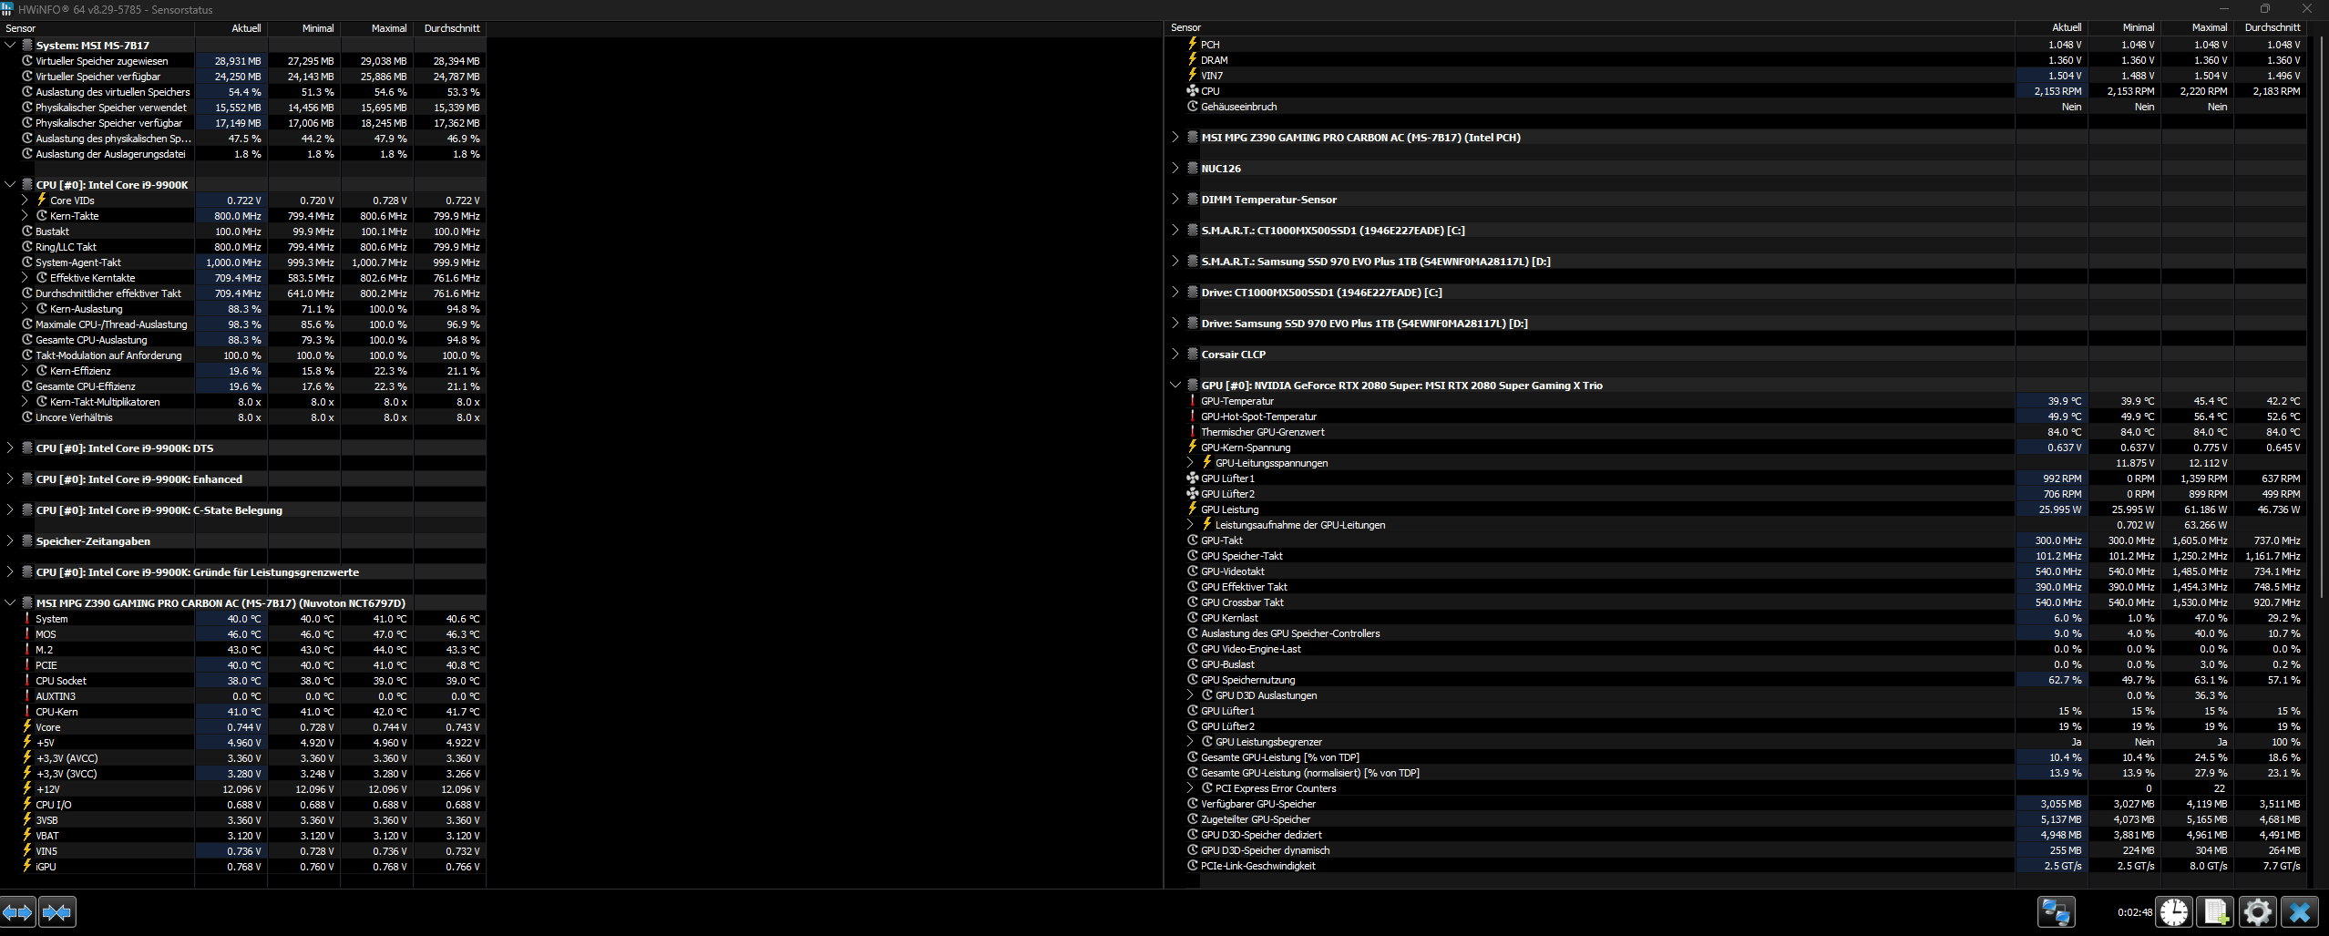Click the right panel Aktuell column header

point(2051,27)
